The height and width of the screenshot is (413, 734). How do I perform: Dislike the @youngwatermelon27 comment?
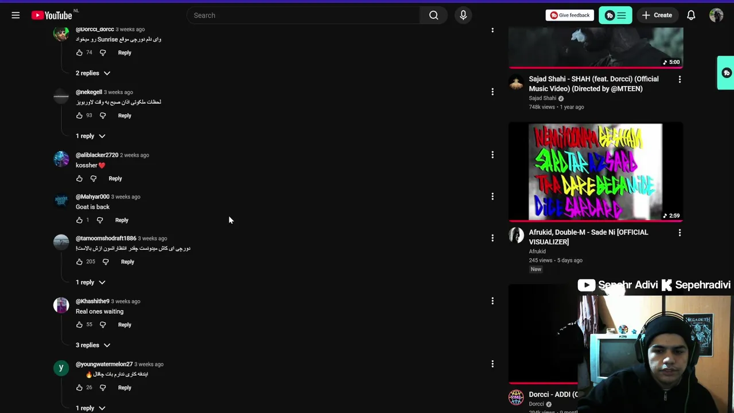pyautogui.click(x=103, y=388)
